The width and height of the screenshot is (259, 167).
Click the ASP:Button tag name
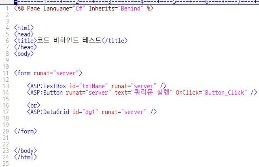pos(47,93)
